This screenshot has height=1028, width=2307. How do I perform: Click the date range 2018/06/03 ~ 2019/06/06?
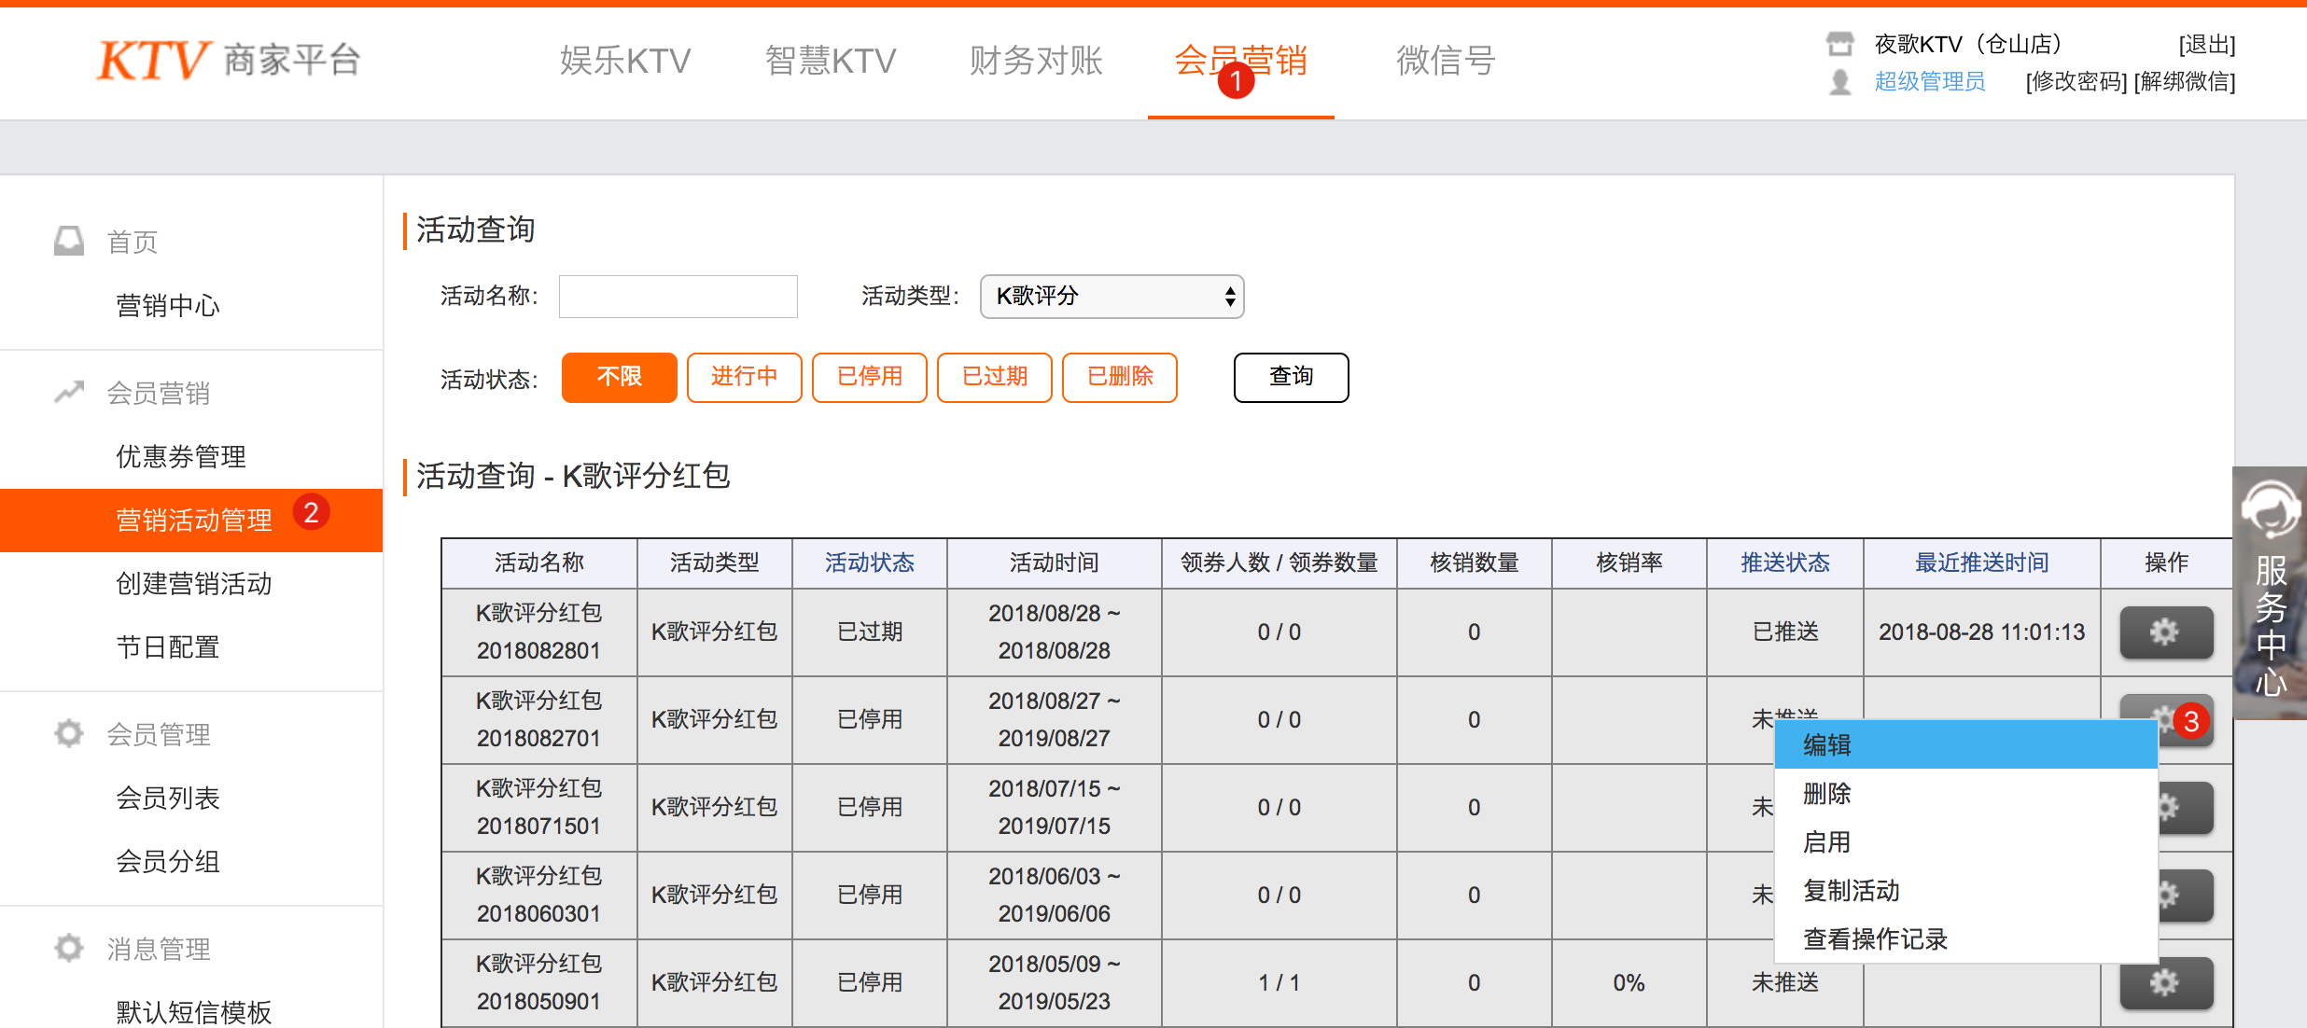1054,895
